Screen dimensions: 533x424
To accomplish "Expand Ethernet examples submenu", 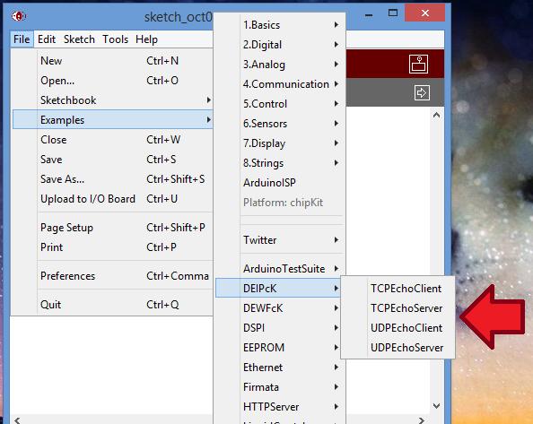I will point(279,367).
